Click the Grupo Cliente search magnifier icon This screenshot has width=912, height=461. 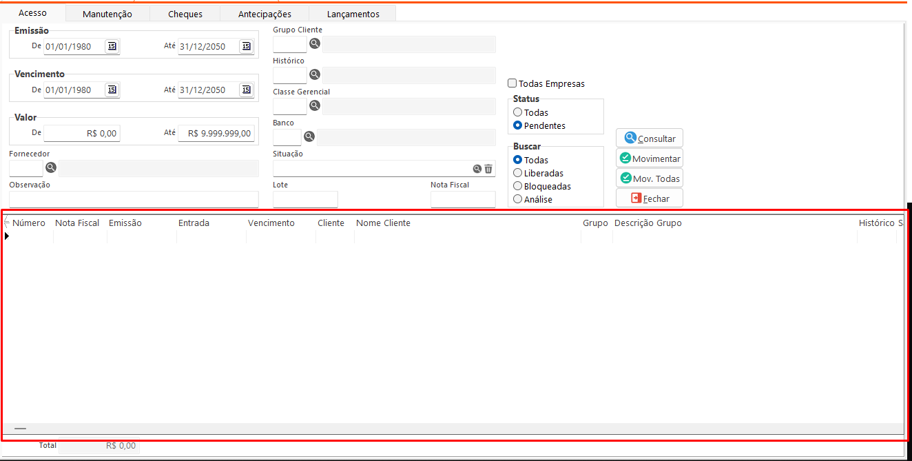[314, 43]
